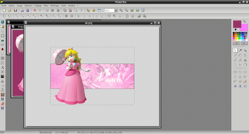Click the bright pink background color swatch
The width and height of the screenshot is (249, 134).
tap(244, 29)
